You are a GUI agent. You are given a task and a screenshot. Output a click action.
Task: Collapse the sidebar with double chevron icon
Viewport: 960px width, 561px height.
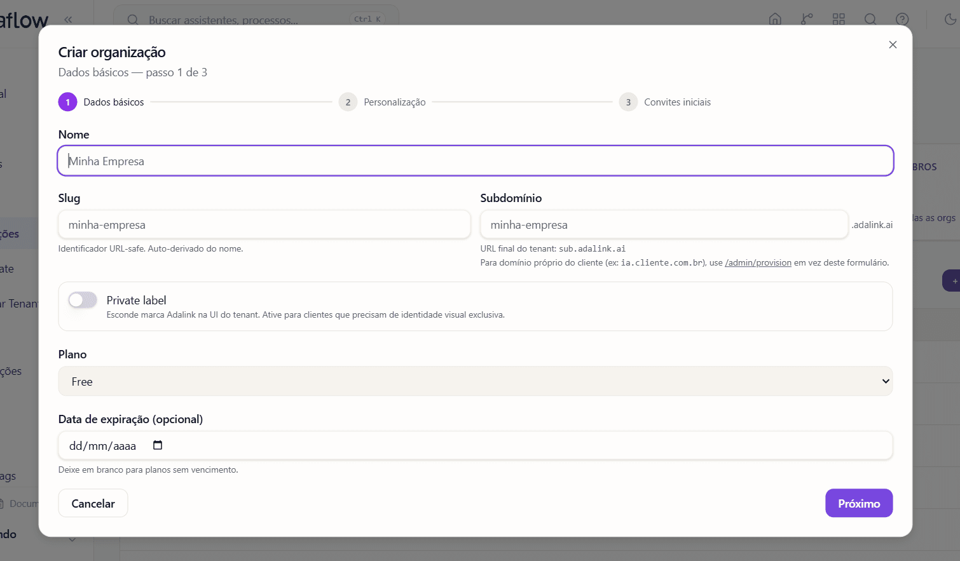(x=68, y=20)
